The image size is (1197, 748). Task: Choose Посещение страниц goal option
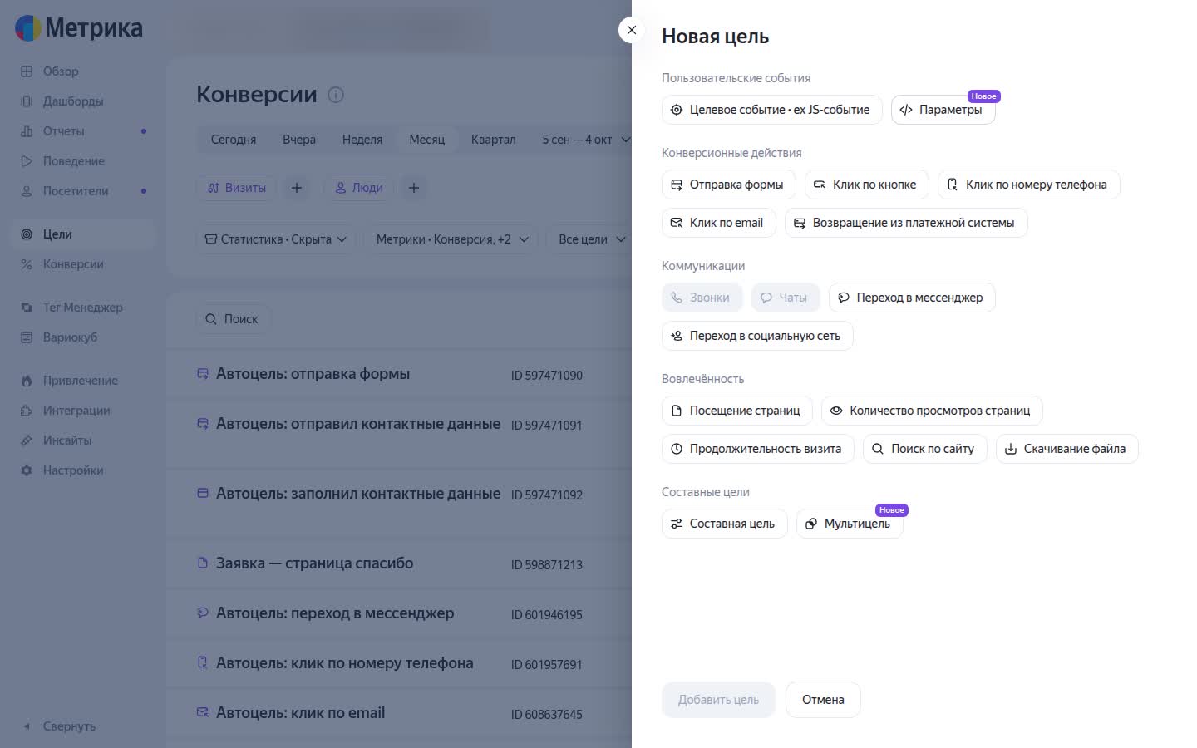736,411
